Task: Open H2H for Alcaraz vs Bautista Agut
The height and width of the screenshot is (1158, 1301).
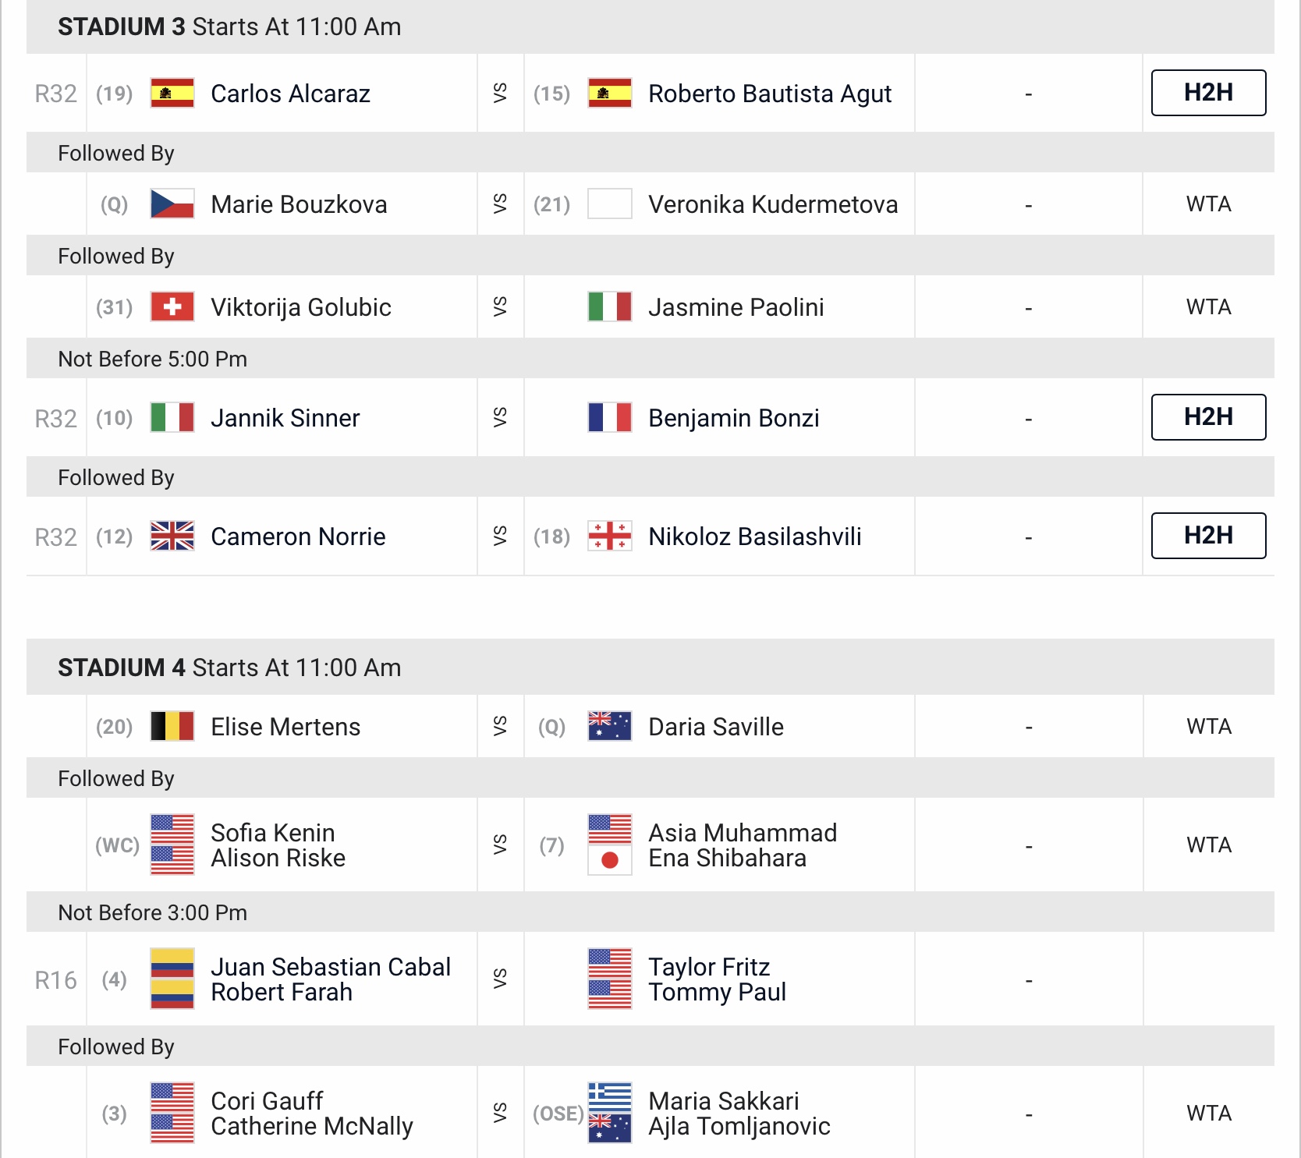Action: point(1208,93)
